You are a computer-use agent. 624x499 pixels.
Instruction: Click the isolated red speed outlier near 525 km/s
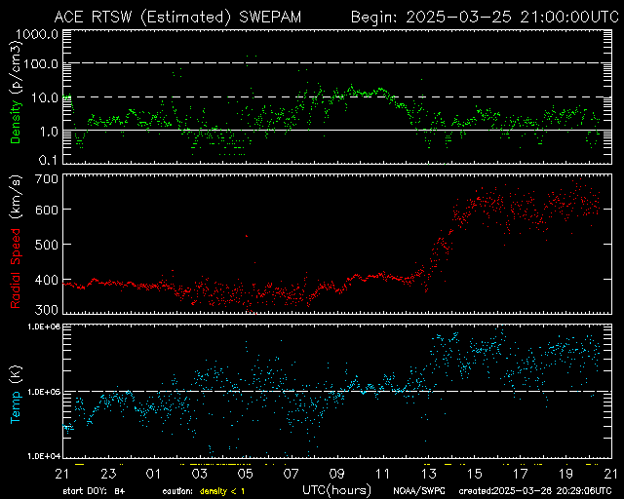click(247, 236)
